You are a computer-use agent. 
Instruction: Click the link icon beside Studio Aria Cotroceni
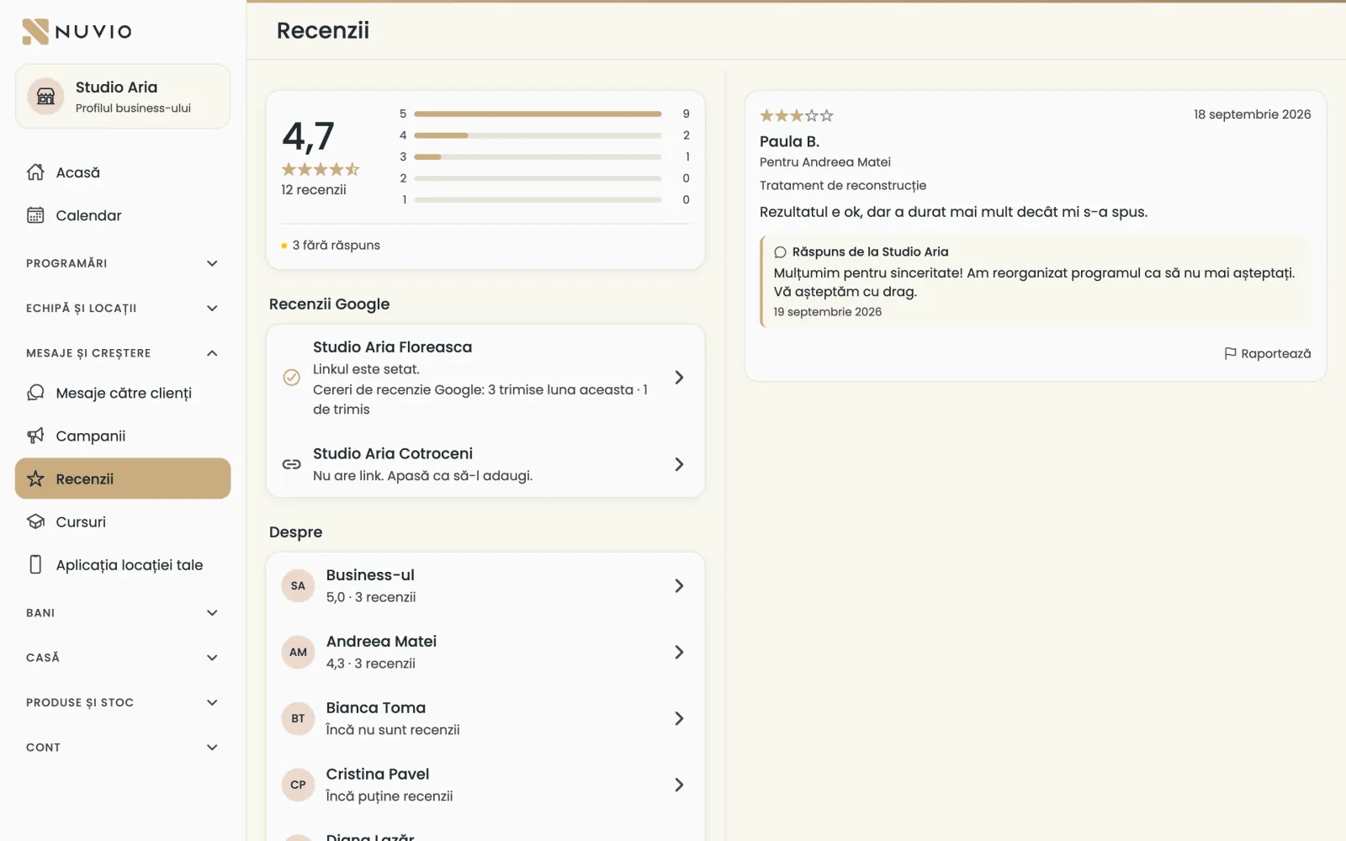(291, 464)
